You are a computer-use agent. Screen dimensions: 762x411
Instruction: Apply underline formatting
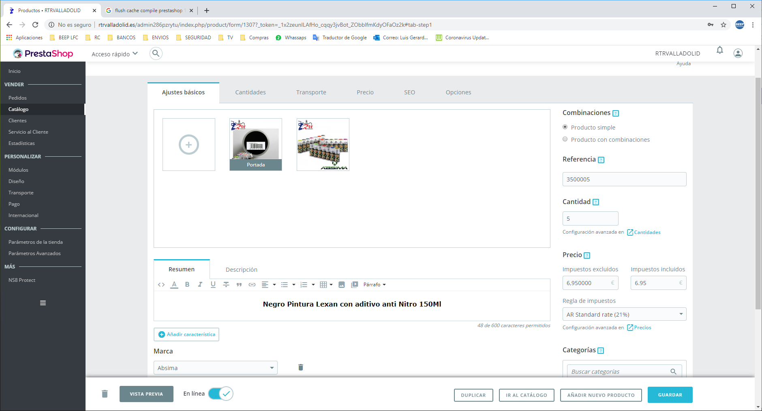[213, 285]
